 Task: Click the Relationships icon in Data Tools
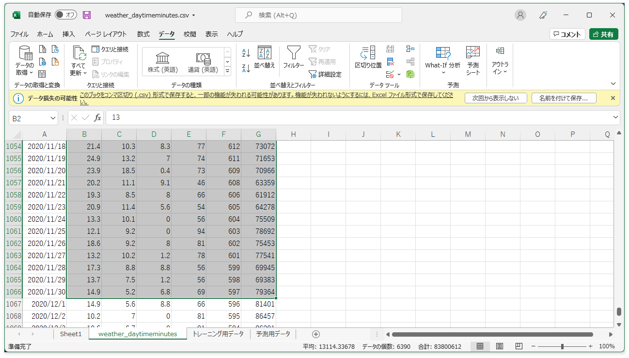click(x=410, y=62)
